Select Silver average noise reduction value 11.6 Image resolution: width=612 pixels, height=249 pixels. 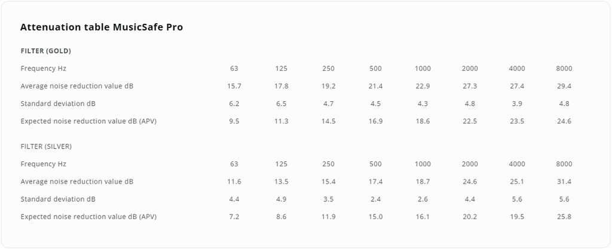click(x=234, y=181)
